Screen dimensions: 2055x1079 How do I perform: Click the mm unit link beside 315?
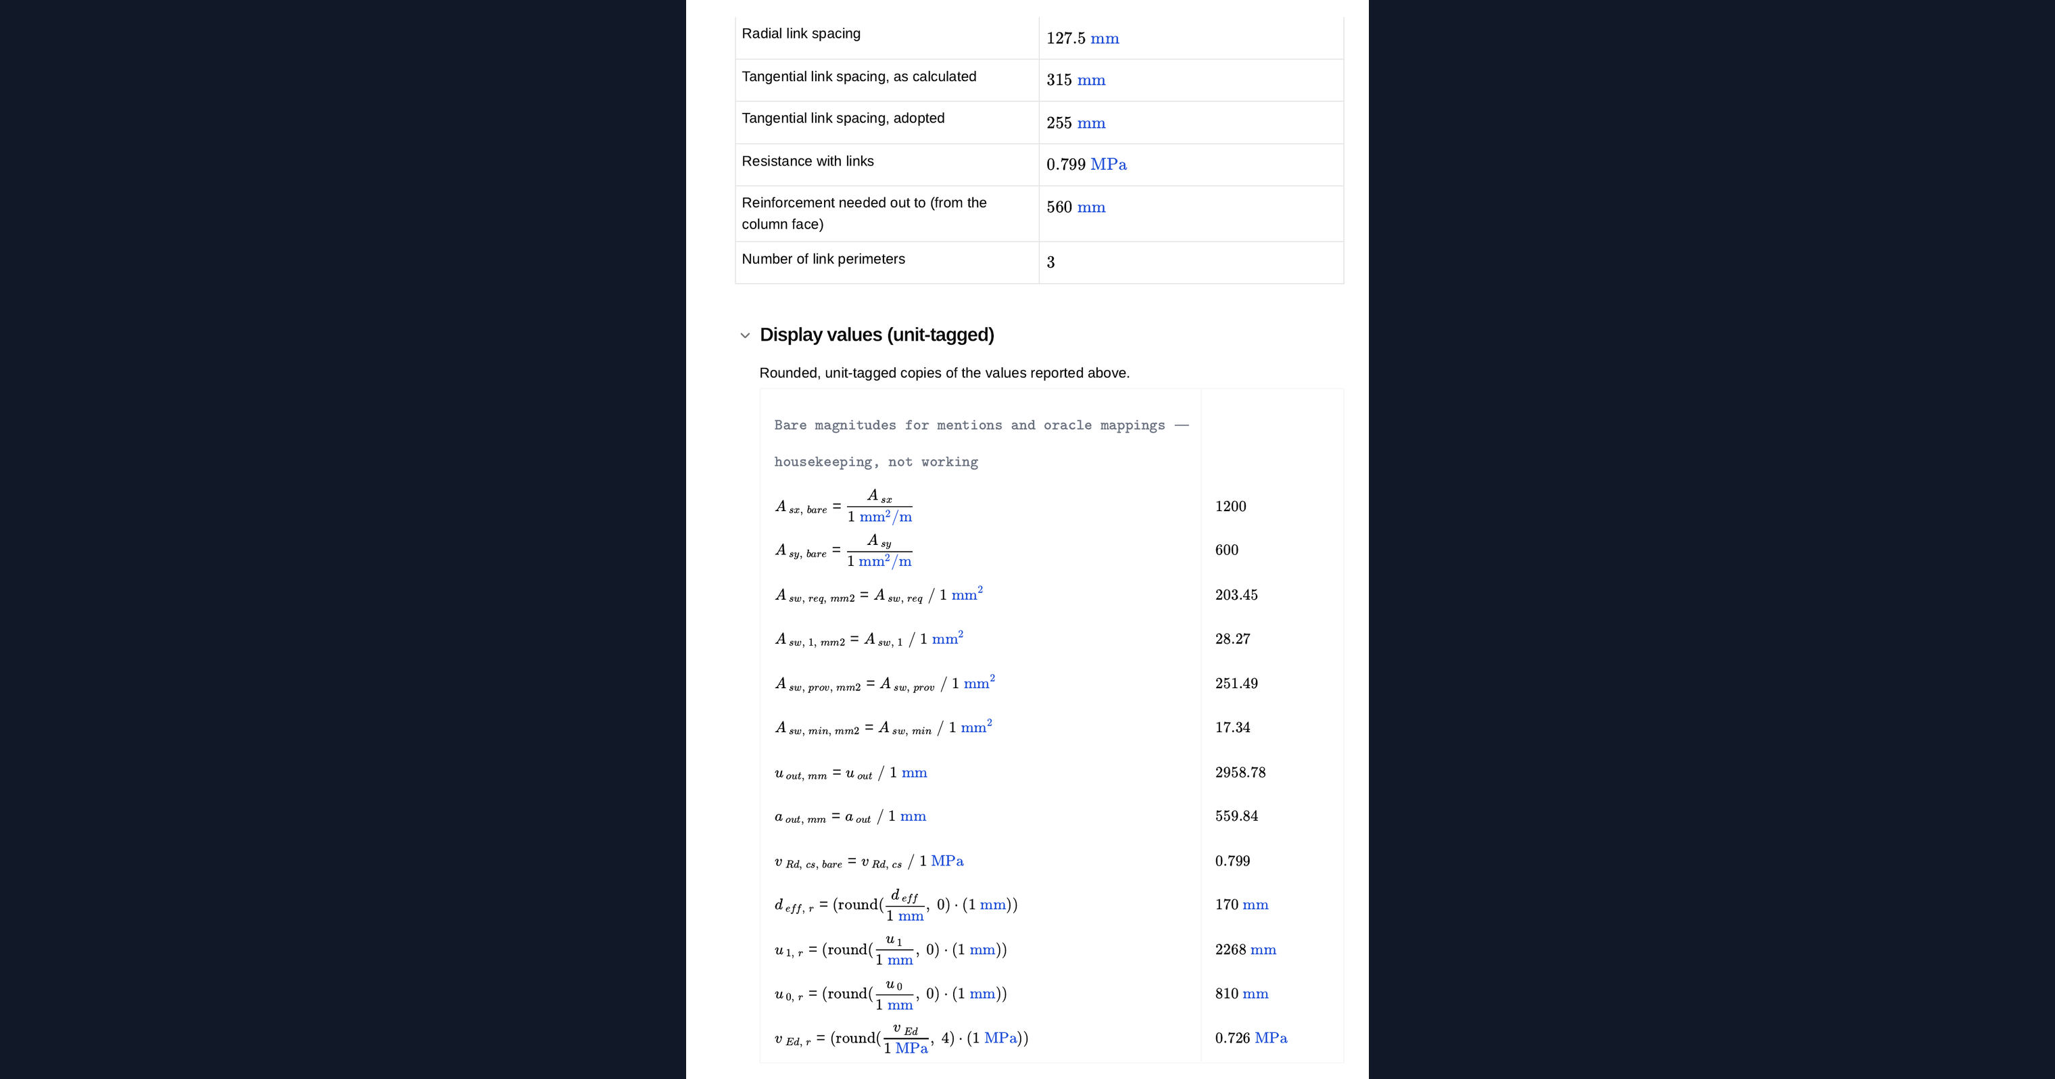coord(1091,80)
